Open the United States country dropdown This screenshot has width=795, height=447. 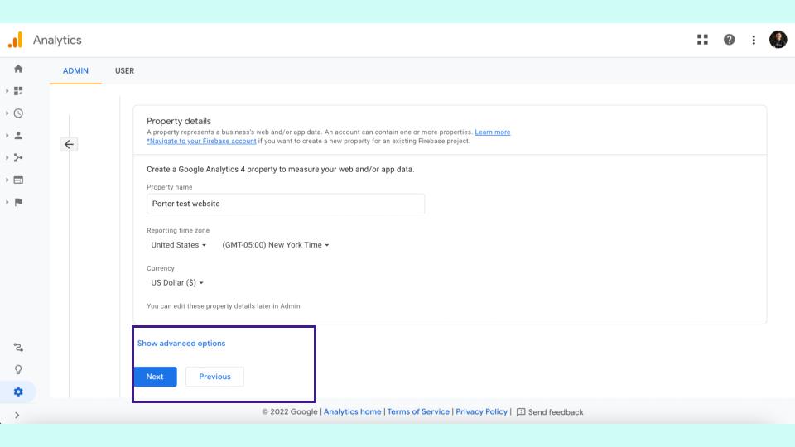coord(179,245)
